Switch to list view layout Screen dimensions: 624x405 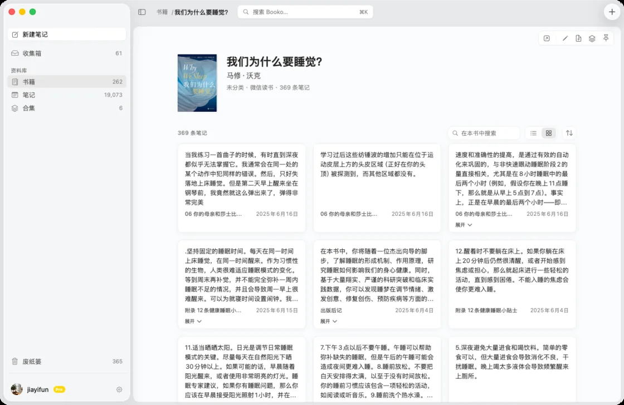[x=533, y=133]
